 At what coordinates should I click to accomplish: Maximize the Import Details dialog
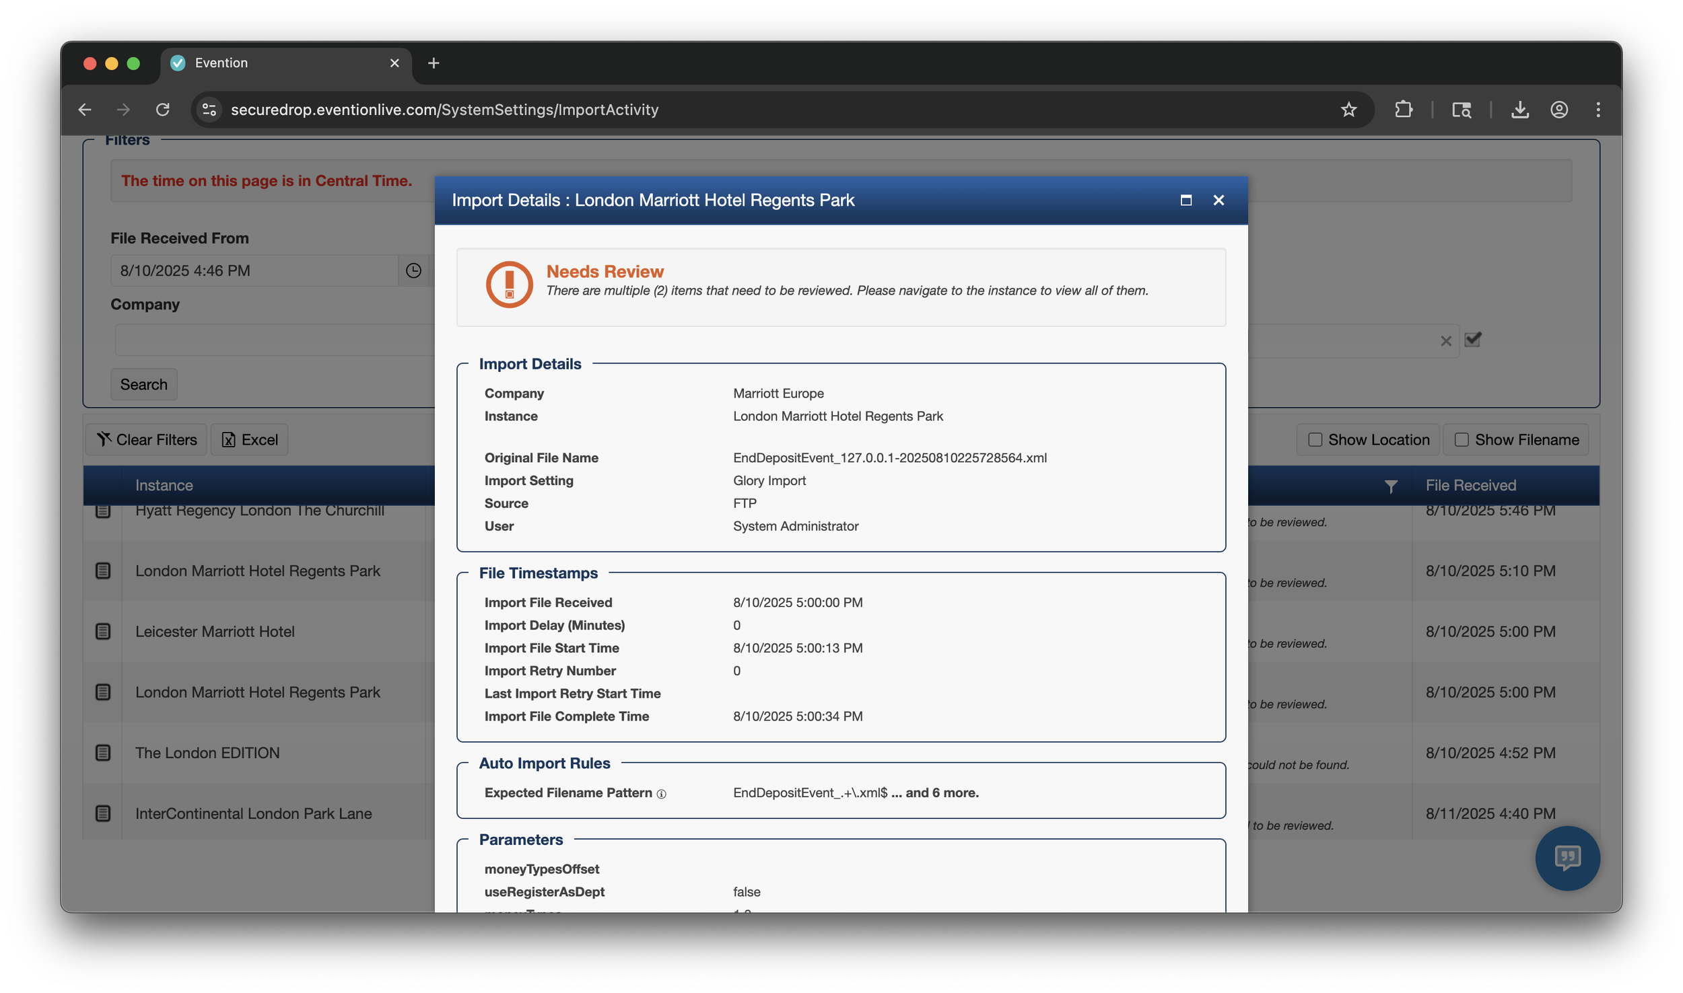click(x=1186, y=200)
